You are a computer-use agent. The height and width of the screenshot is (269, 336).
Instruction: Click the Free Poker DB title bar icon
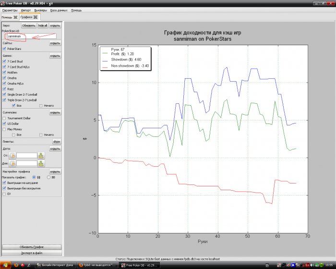(2, 3)
